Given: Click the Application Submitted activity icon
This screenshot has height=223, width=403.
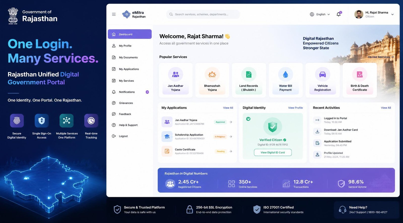Looking at the screenshot, I should (x=317, y=143).
